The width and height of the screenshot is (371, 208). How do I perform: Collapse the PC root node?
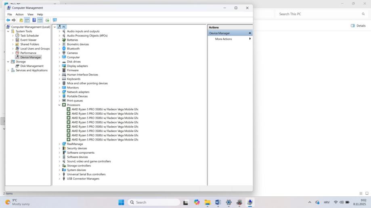pos(54,27)
